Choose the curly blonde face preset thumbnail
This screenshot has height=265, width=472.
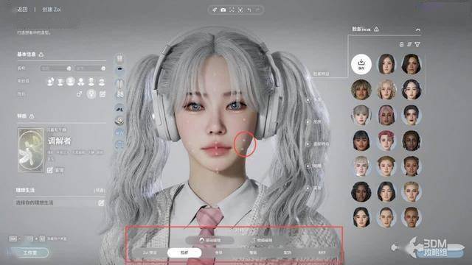[386, 90]
